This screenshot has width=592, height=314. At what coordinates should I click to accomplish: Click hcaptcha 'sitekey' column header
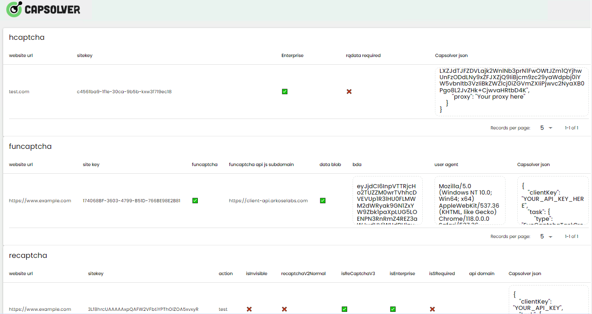coord(85,56)
